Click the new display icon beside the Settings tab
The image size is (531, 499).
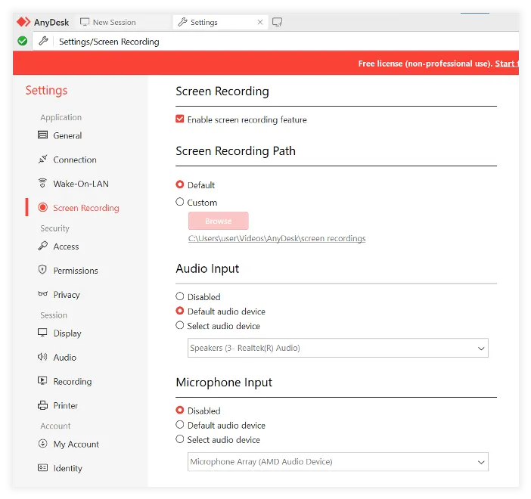pyautogui.click(x=278, y=22)
